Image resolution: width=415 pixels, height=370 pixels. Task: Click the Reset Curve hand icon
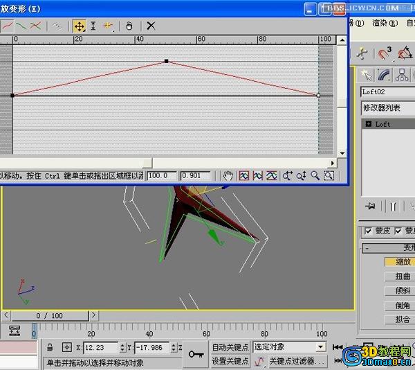click(129, 26)
